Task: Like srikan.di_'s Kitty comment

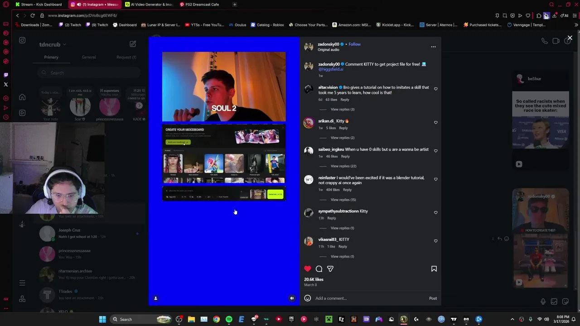Action: point(435,122)
